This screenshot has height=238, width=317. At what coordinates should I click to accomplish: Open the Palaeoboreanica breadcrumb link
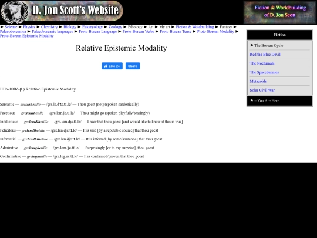coord(13,31)
